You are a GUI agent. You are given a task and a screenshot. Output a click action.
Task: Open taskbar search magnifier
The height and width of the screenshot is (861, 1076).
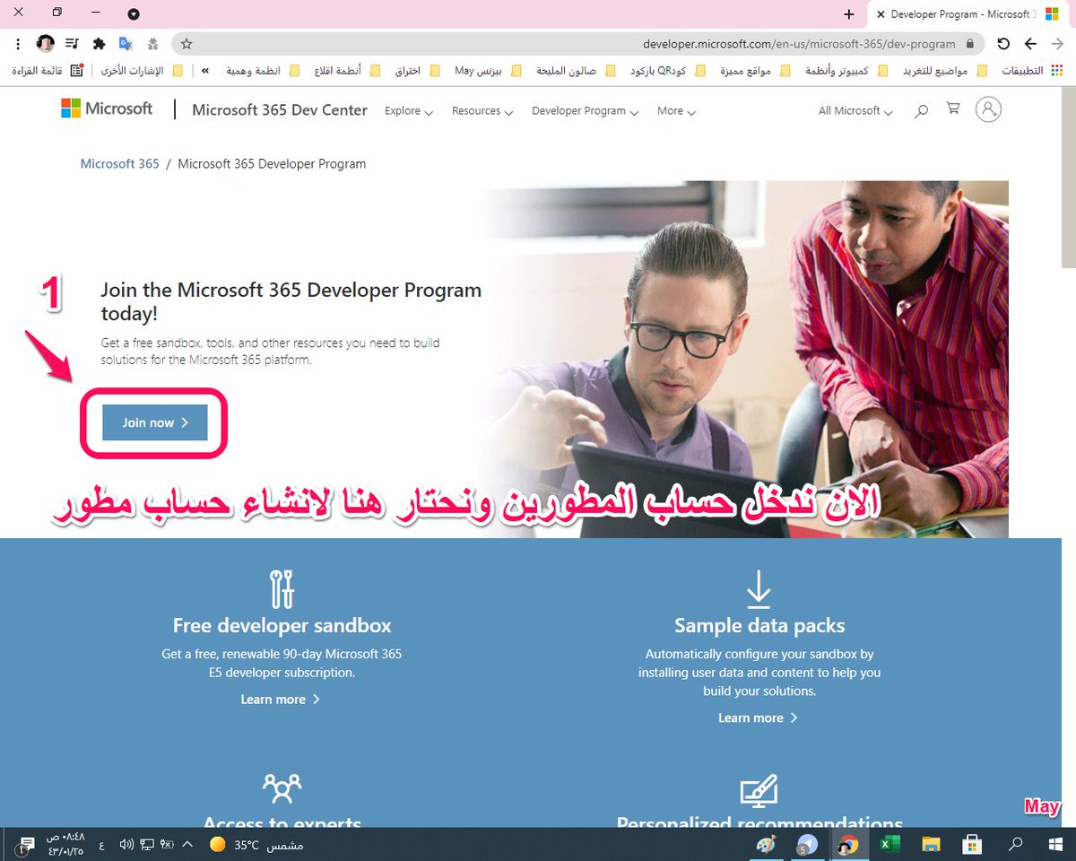tap(1016, 844)
